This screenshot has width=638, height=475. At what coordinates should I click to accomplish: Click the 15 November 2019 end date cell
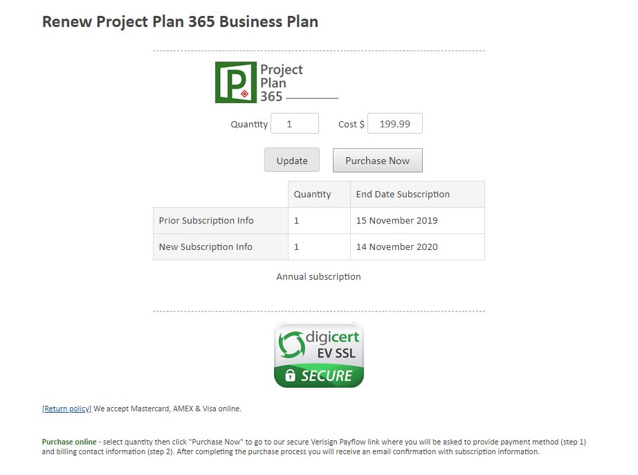[x=417, y=221]
